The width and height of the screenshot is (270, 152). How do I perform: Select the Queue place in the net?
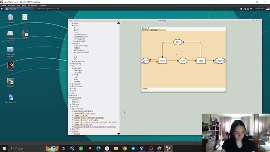tap(146, 61)
